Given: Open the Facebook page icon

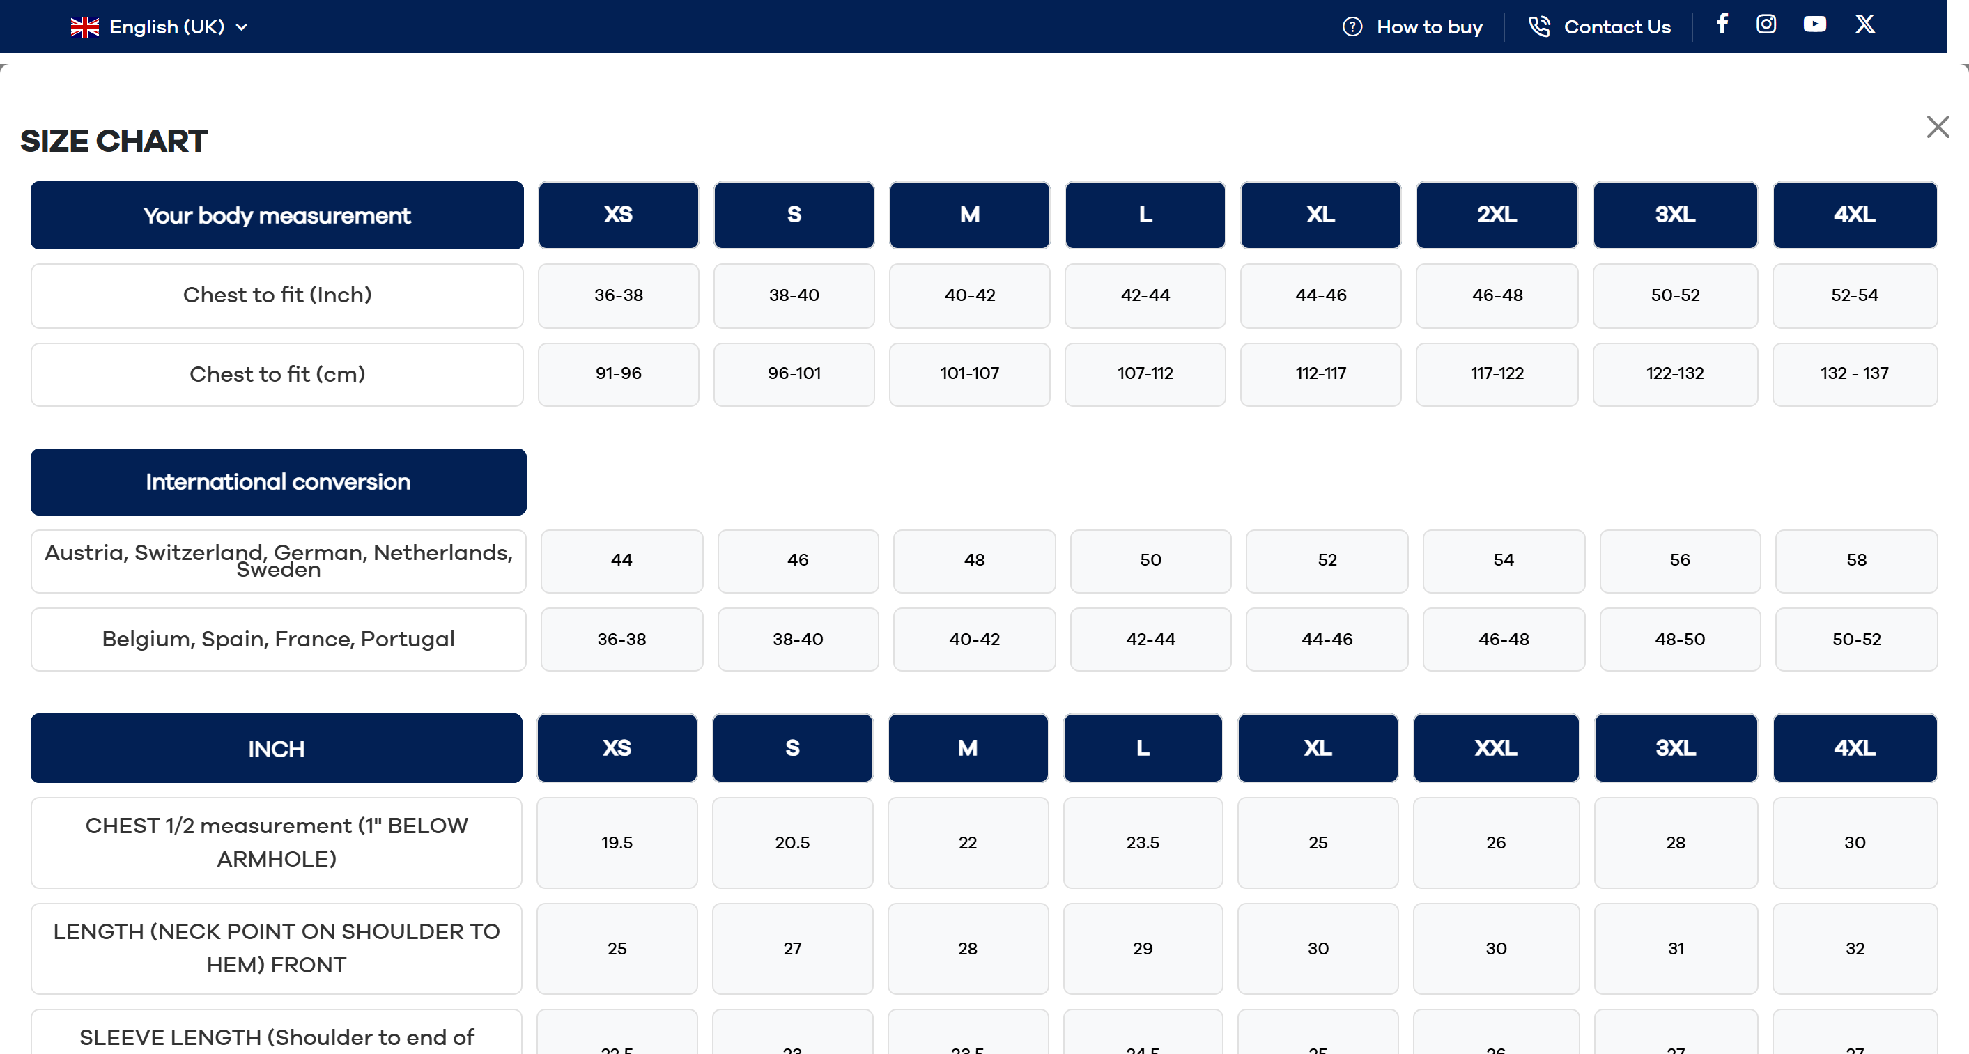Looking at the screenshot, I should click(x=1722, y=24).
